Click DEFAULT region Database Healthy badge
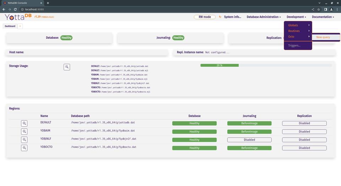This screenshot has height=186, width=341. coord(194,123)
